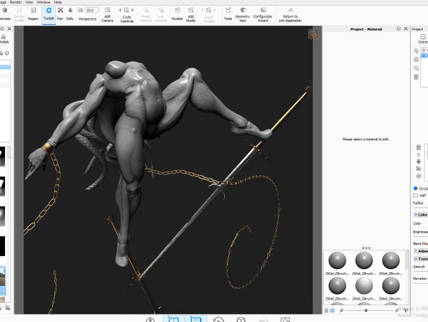This screenshot has height=322, width=428.
Task: Undock the Project - Material panel
Action: click(398, 29)
